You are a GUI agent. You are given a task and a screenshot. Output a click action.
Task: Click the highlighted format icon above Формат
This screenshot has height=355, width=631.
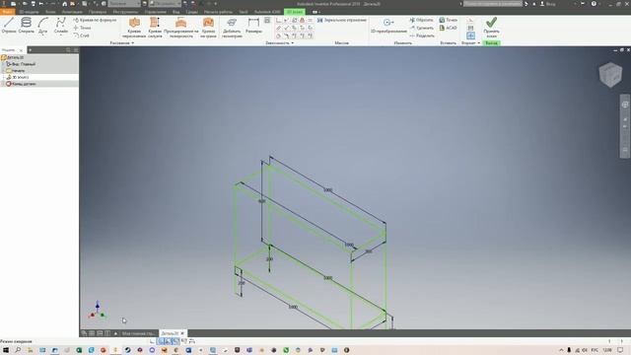click(x=470, y=35)
